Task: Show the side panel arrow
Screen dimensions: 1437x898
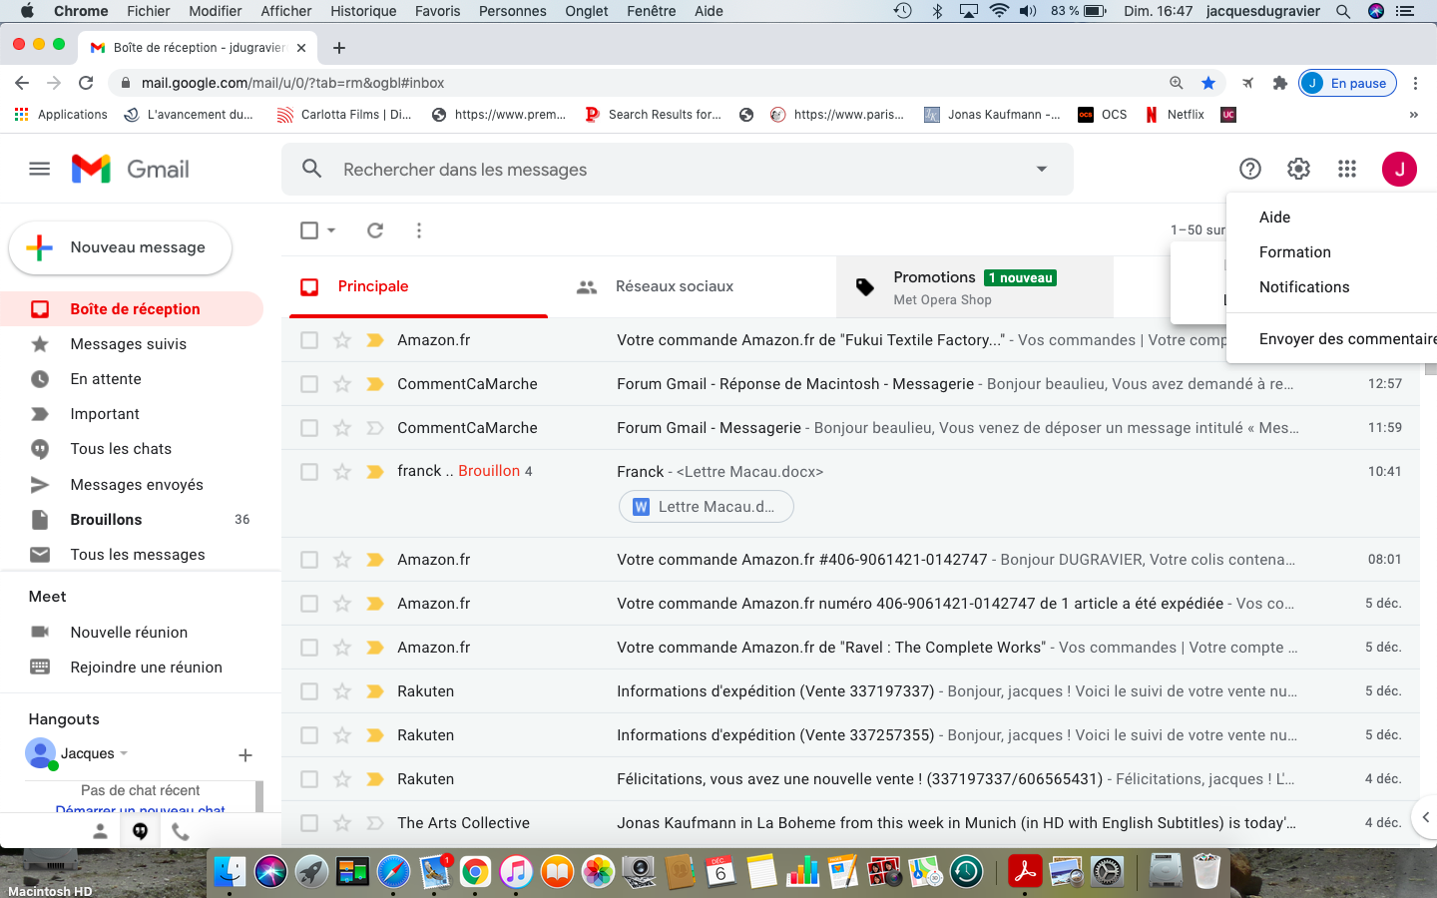Action: [x=1426, y=817]
